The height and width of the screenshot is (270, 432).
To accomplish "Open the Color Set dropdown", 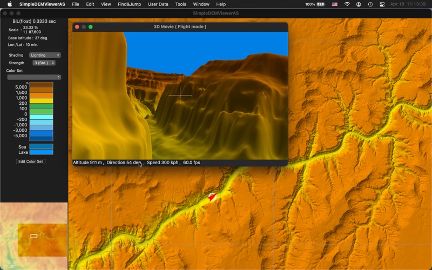I will coord(34,77).
